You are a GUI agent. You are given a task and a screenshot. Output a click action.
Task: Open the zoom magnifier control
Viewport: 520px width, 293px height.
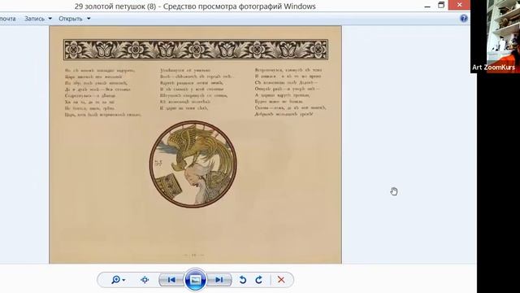coord(115,280)
